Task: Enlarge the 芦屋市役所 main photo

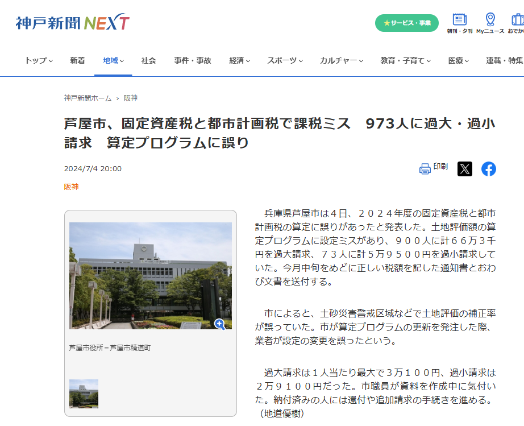Action: pos(151,275)
